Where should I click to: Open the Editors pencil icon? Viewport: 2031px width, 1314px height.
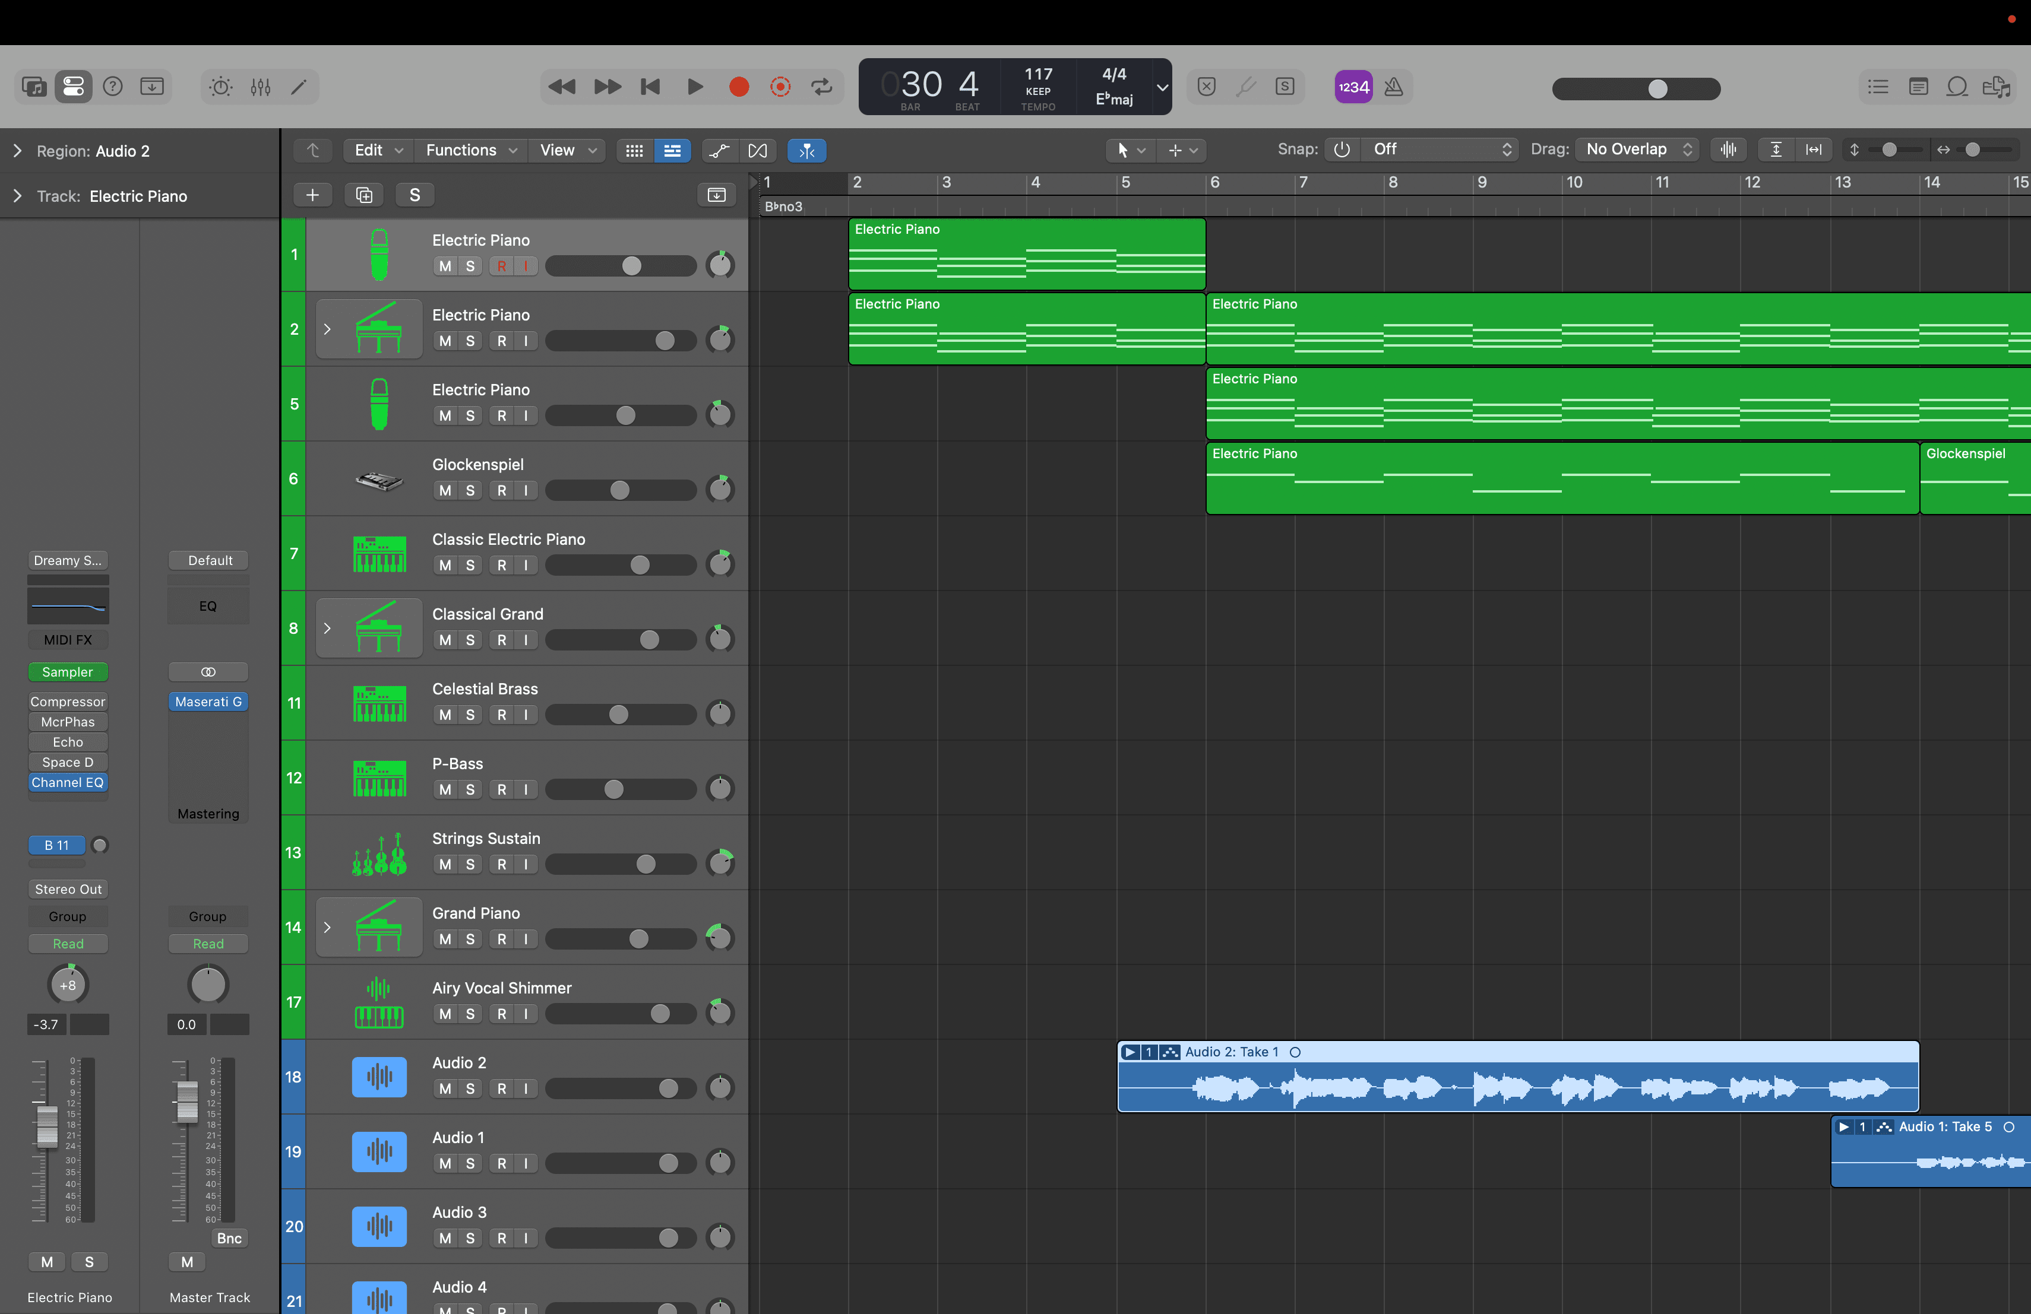299,86
